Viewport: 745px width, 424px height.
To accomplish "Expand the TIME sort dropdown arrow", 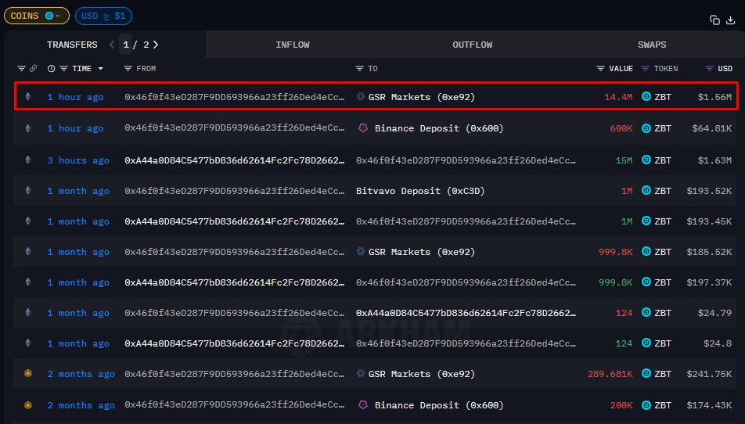I will point(101,69).
